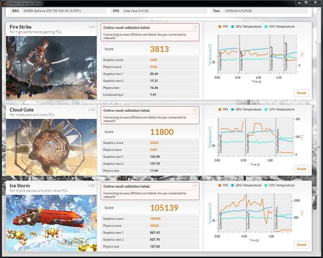Click the Cloud Gate title heading

[22, 110]
